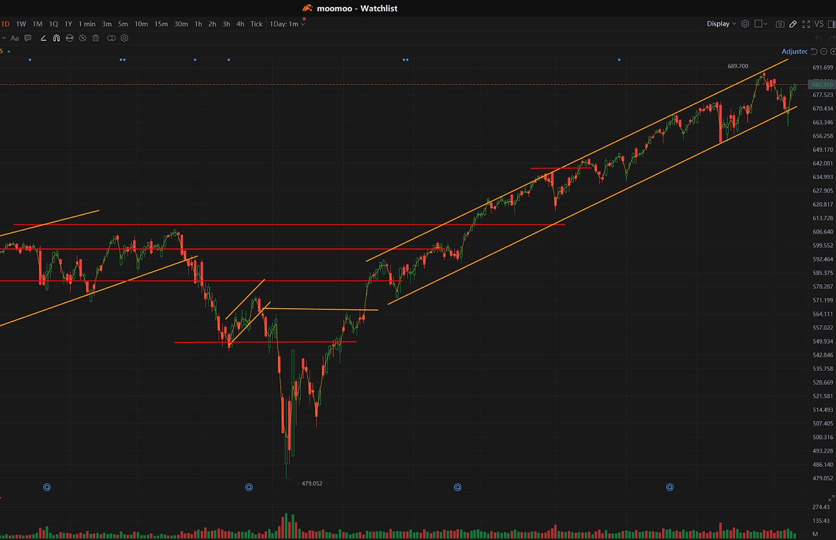Viewport: 836px width, 540px height.
Task: Click the current price label 682.910
Action: coord(822,84)
